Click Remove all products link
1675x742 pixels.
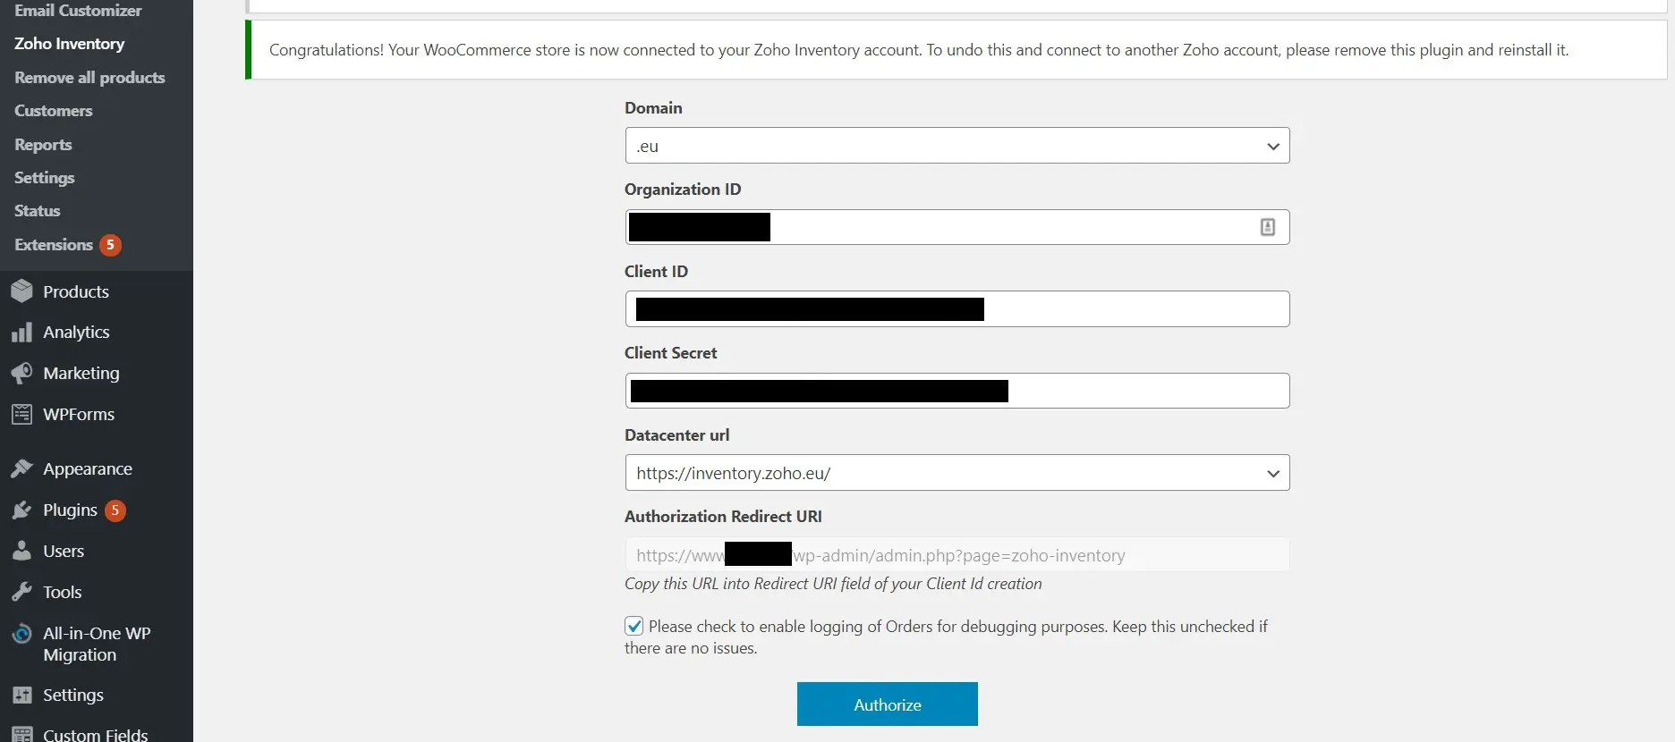(x=89, y=77)
